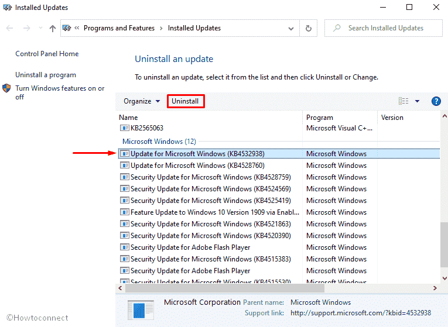Maximize the Installed Updates window

click(409, 7)
